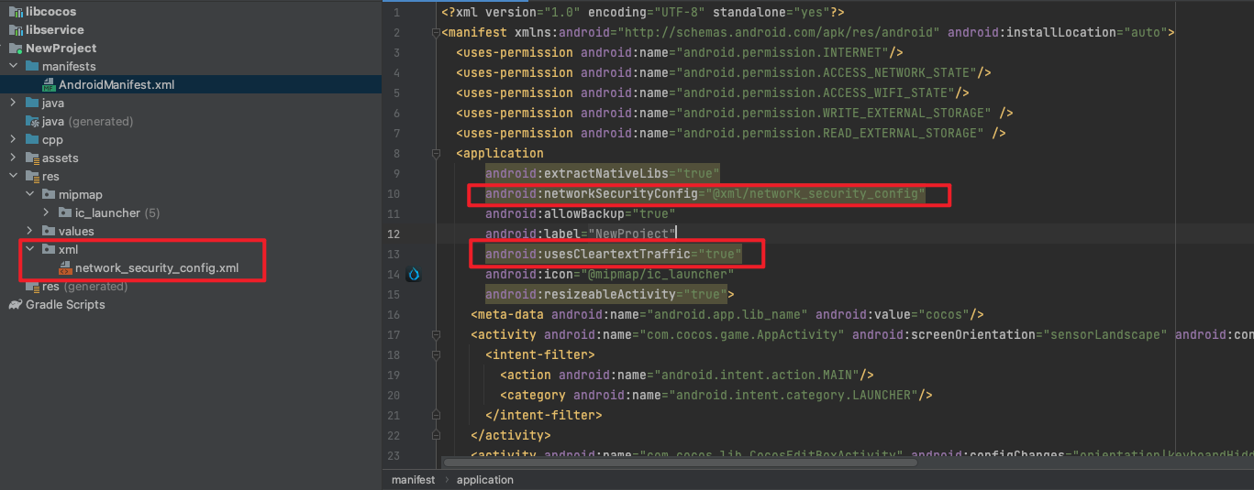The height and width of the screenshot is (490, 1254).
Task: Fold the manifest tag at line 2
Action: click(435, 33)
